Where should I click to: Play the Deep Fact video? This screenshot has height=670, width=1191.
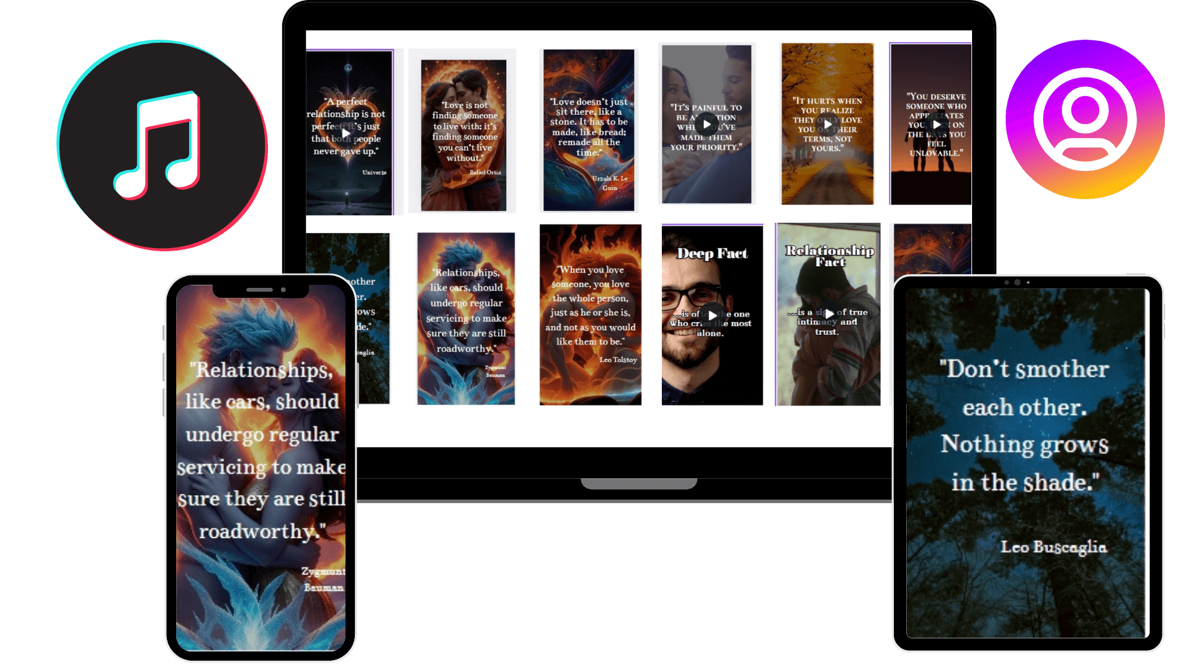point(711,316)
